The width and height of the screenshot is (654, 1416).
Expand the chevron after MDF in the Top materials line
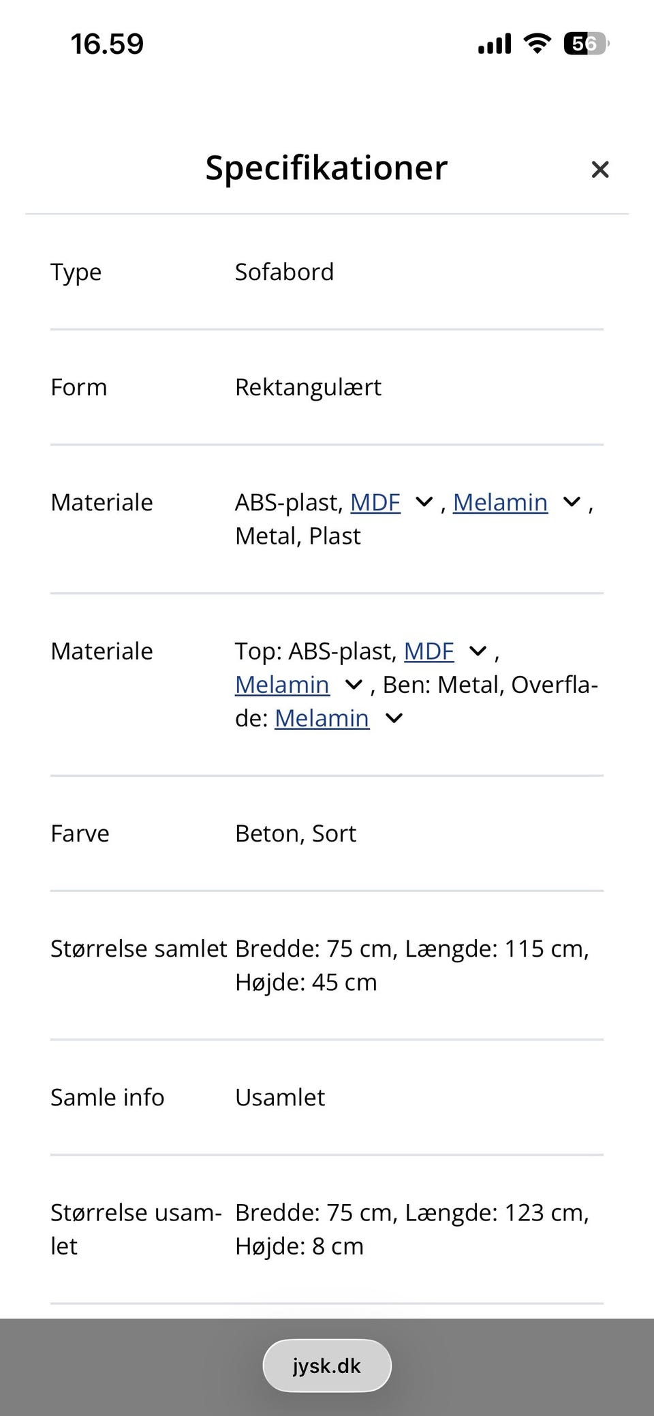coord(478,651)
